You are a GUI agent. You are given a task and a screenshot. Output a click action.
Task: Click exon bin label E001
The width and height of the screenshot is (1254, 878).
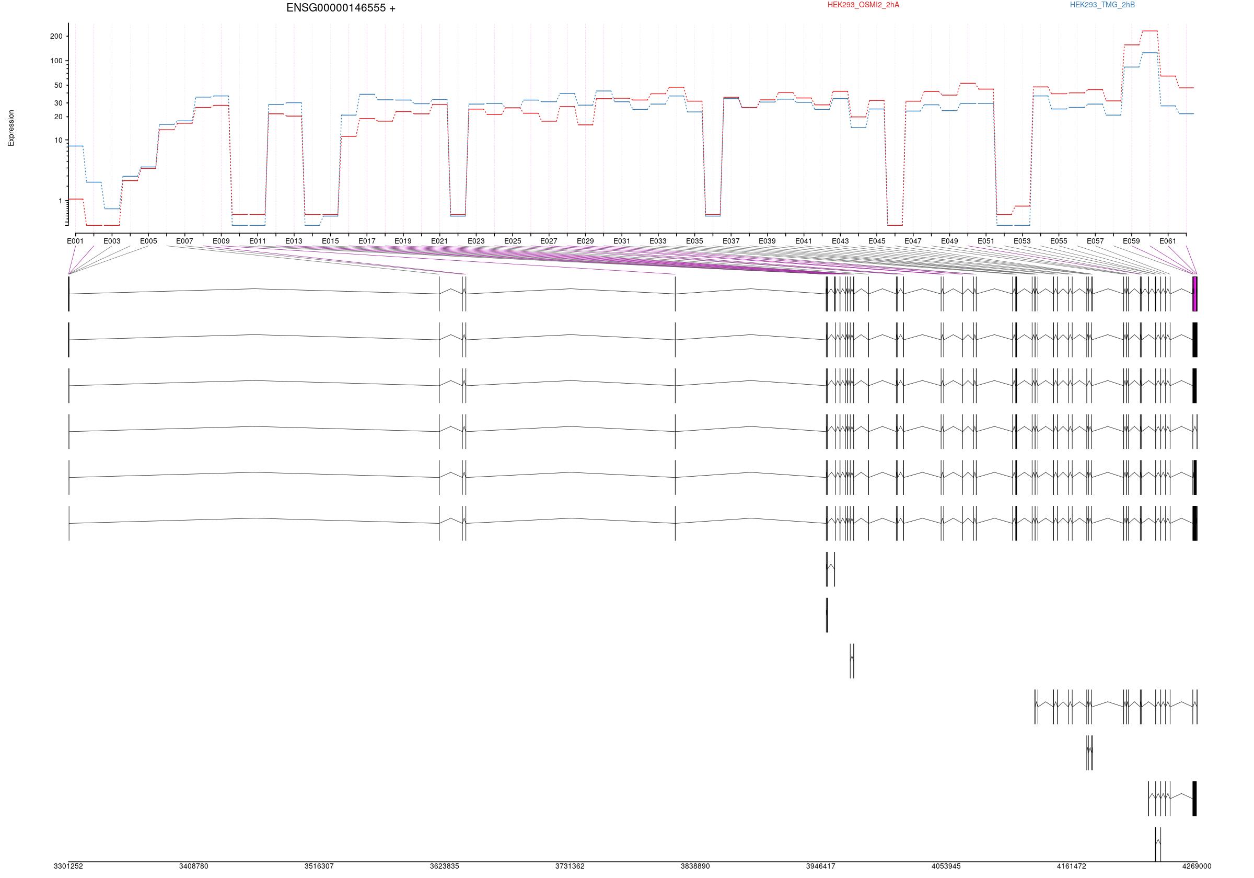(75, 241)
